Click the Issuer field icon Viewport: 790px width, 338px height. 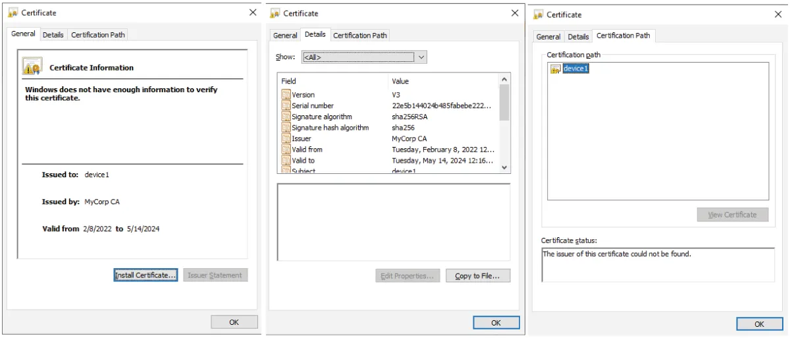286,139
